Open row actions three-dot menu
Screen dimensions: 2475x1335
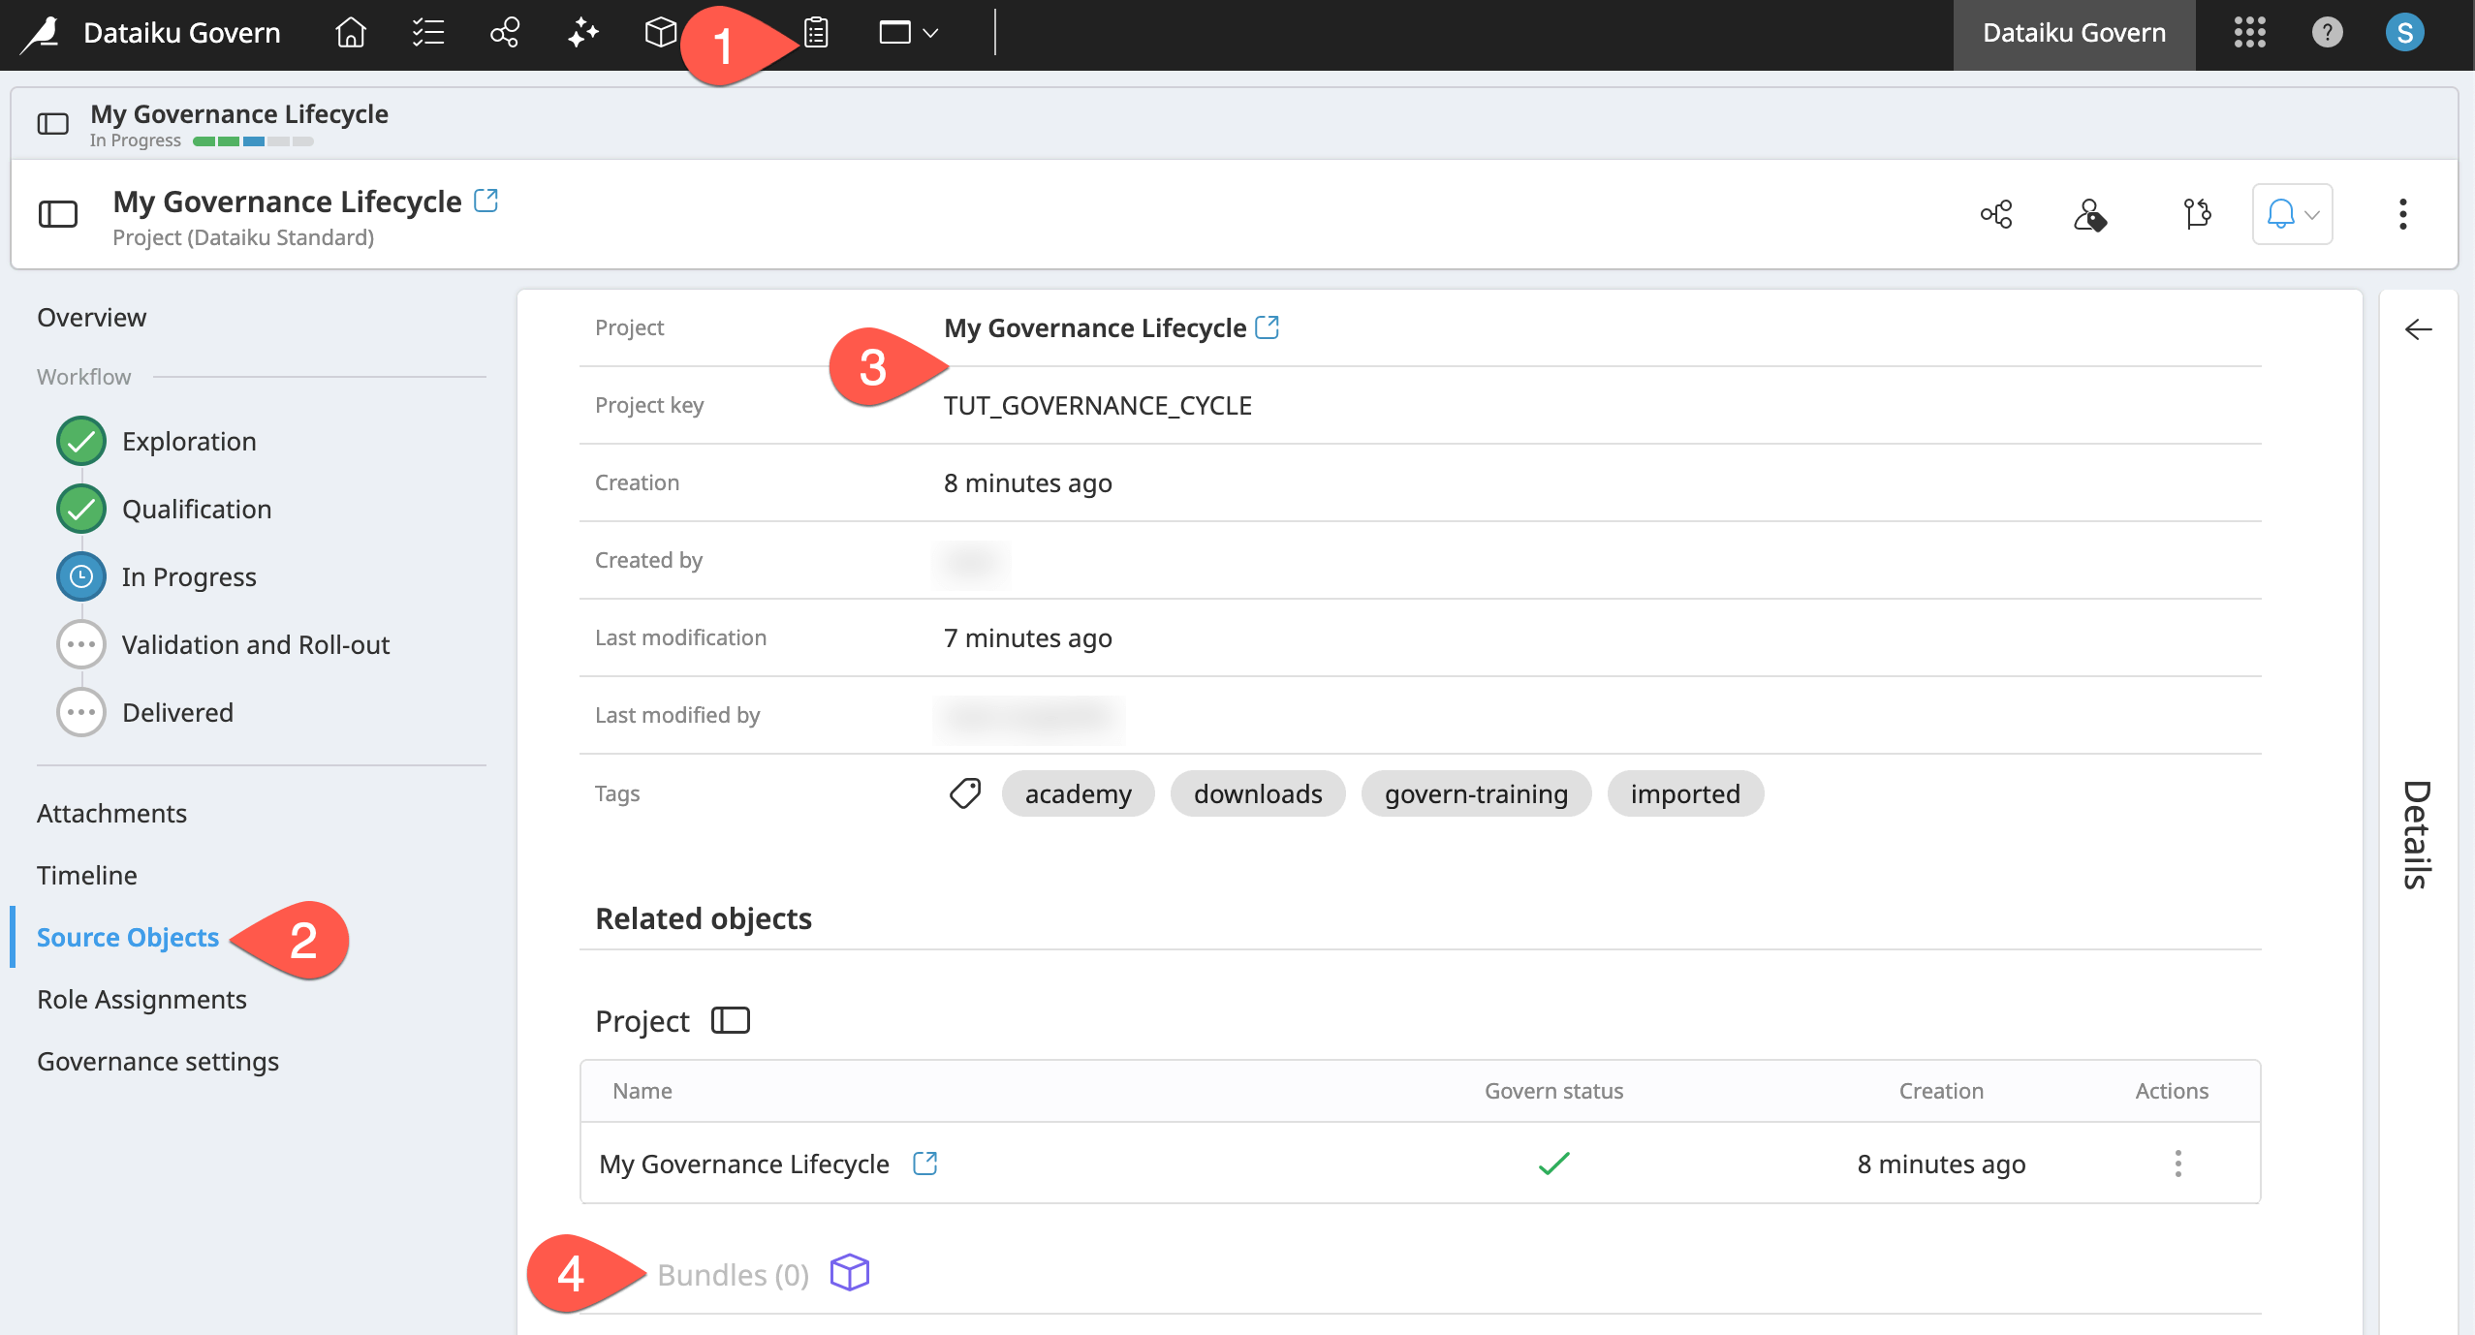pyautogui.click(x=2177, y=1164)
